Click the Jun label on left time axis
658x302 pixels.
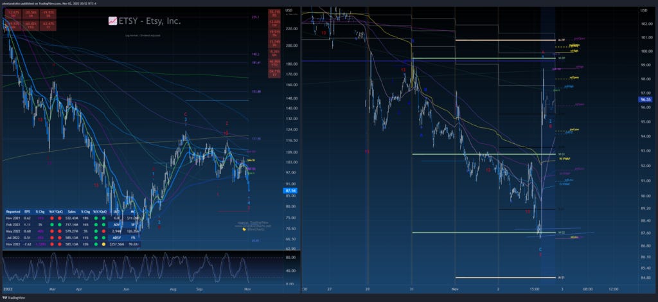click(128, 289)
